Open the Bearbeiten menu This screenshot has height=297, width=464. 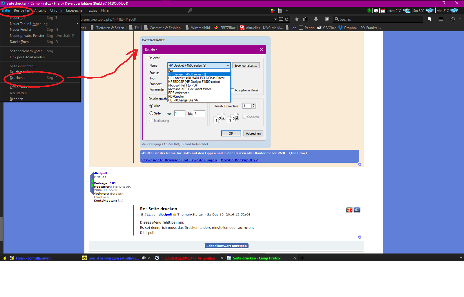click(x=22, y=10)
